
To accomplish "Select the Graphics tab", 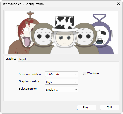I will click(x=11, y=59).
